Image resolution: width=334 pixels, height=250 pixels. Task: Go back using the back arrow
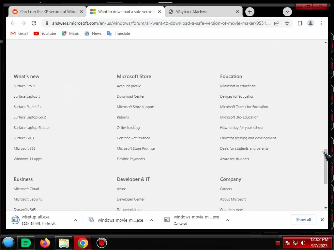(13, 23)
